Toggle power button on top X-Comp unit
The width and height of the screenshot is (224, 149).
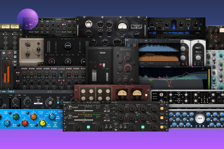[162, 108]
